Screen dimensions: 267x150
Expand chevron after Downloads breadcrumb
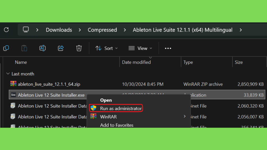click(80, 30)
